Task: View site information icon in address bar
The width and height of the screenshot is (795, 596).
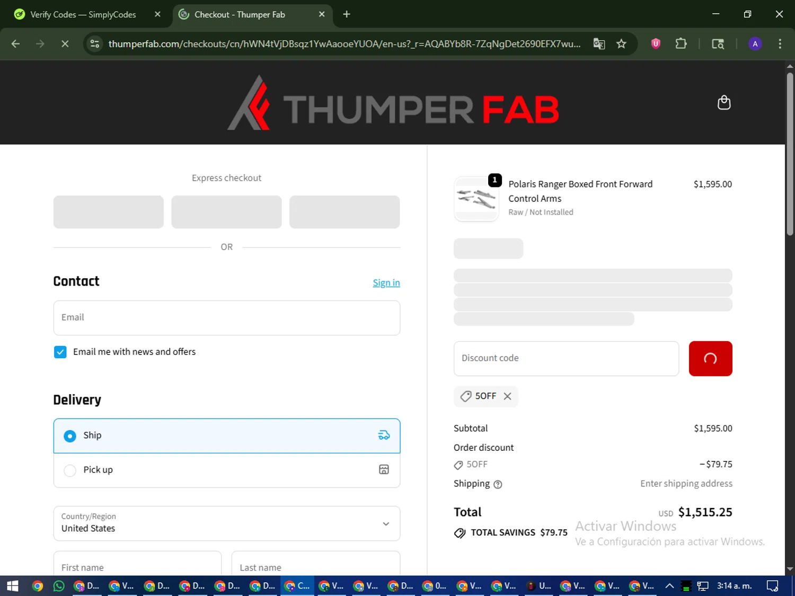Action: (x=95, y=44)
